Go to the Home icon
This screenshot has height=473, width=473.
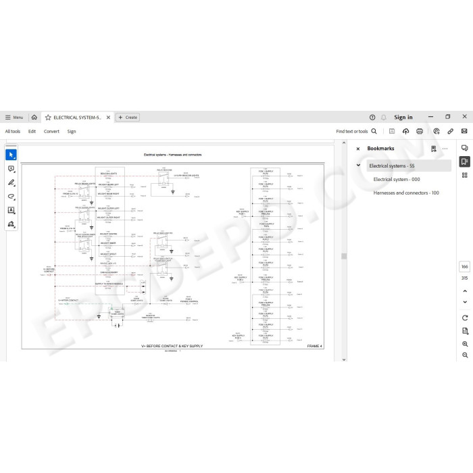(34, 118)
